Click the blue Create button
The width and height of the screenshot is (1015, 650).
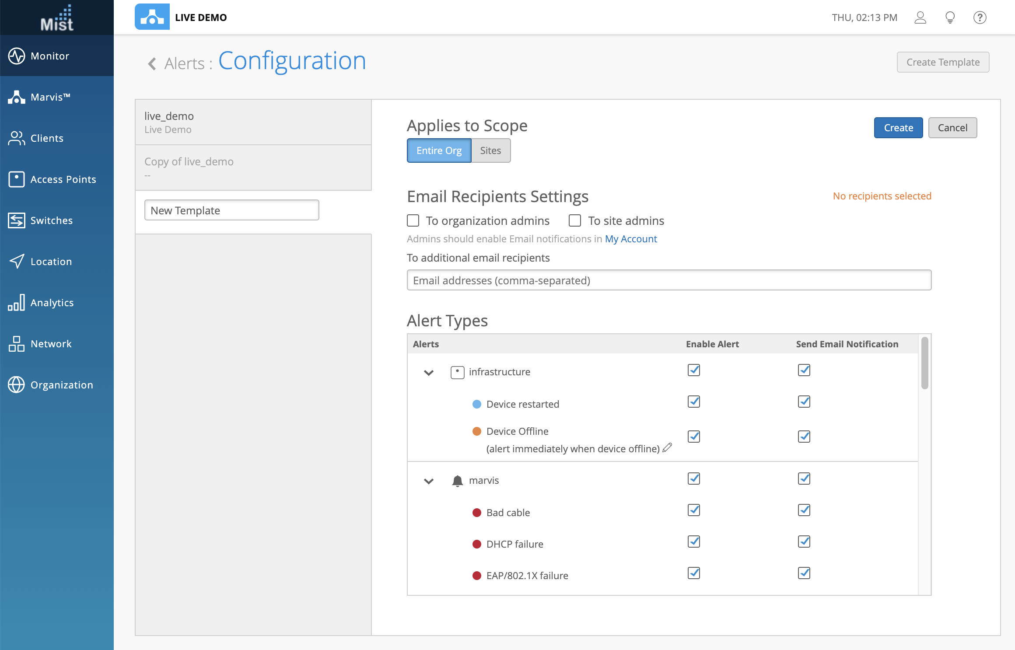[x=898, y=128]
